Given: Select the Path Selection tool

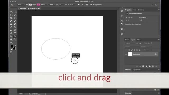Looking at the screenshot, I should 11,36.
